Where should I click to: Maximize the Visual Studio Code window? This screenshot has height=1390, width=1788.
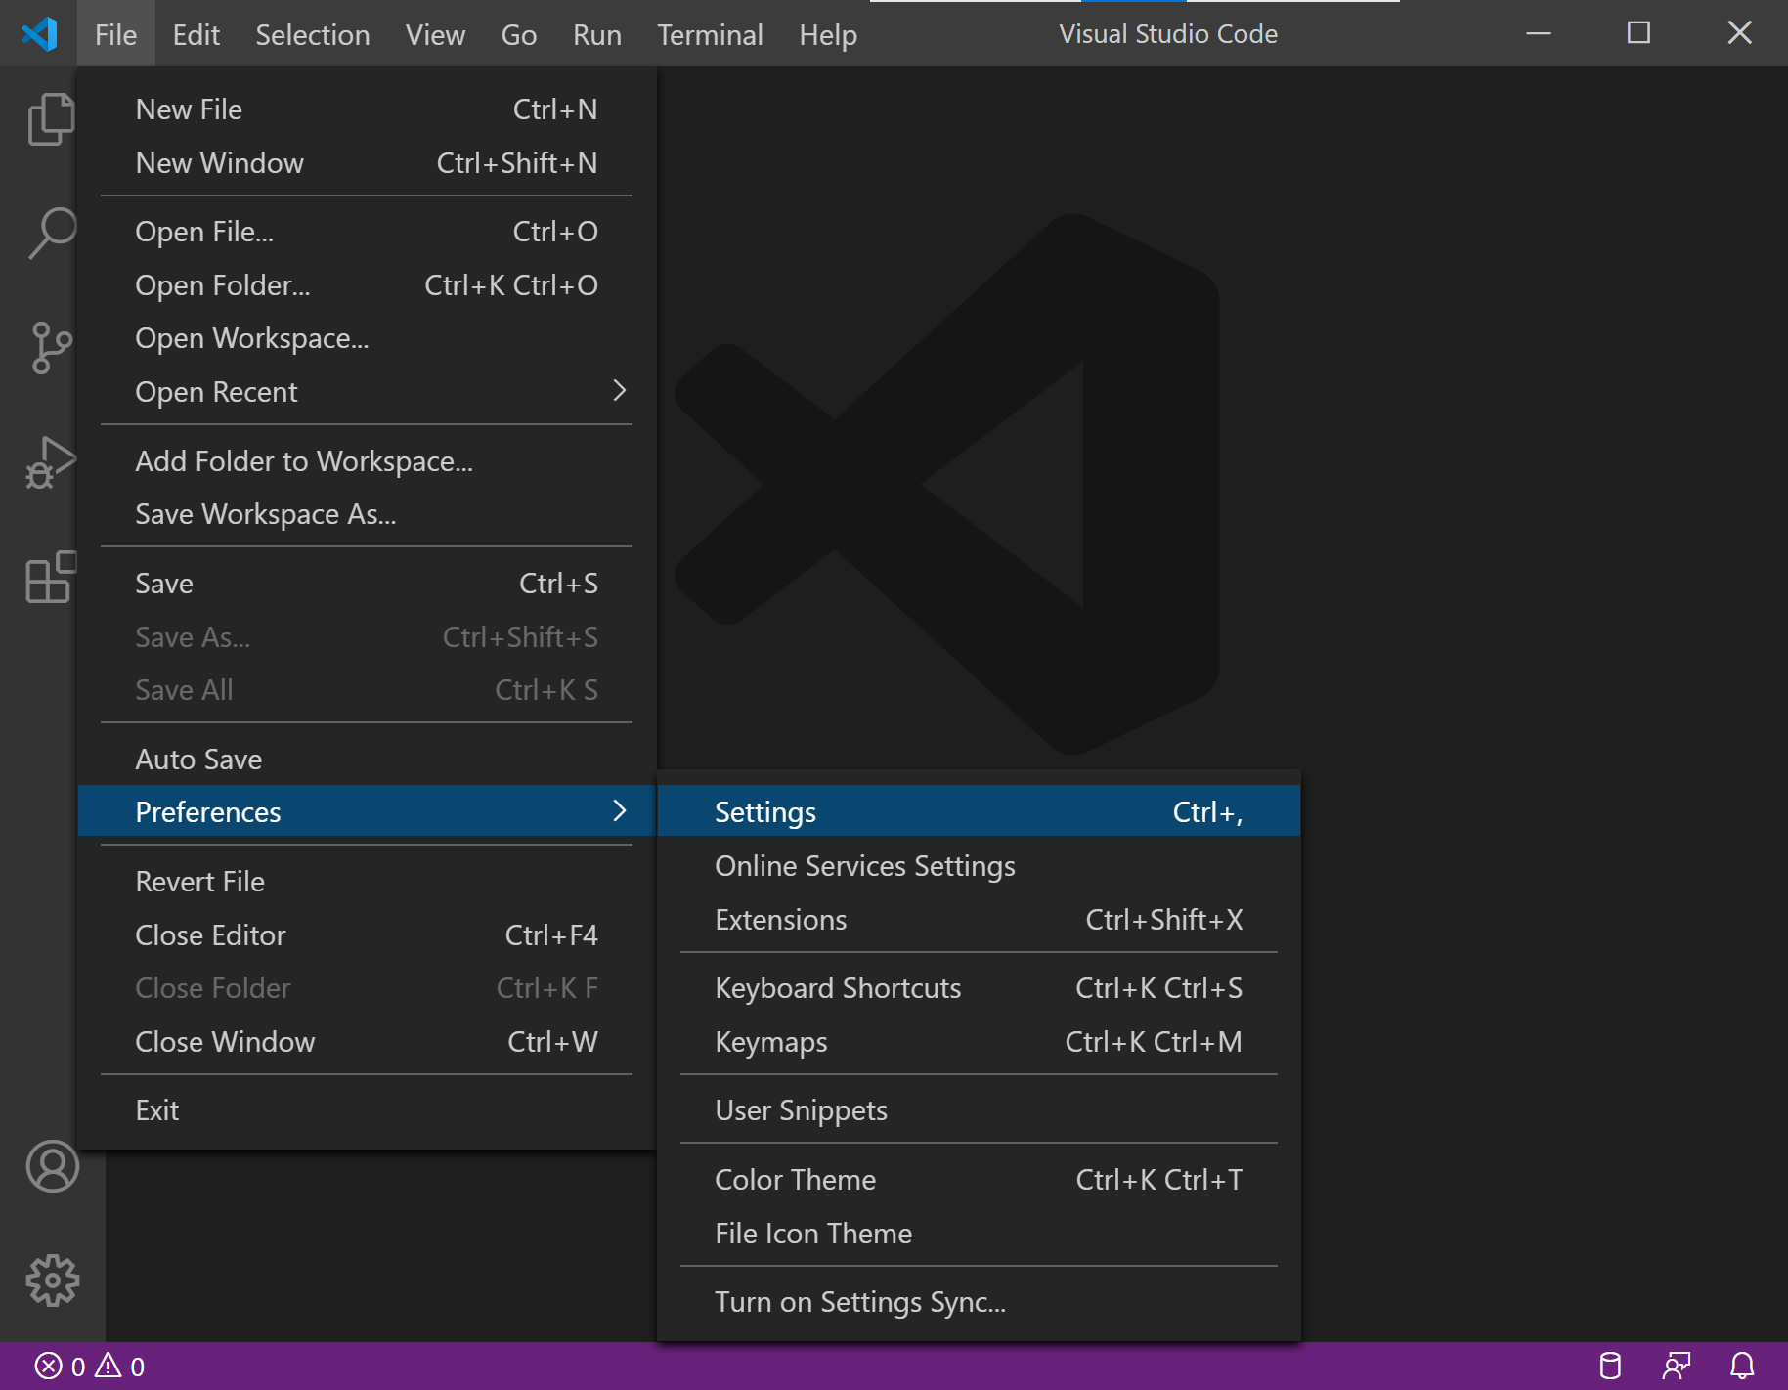1638,34
